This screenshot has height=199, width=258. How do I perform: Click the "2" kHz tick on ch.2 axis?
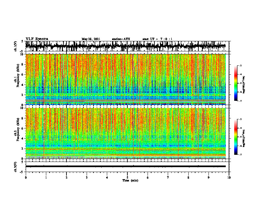coord(23,149)
